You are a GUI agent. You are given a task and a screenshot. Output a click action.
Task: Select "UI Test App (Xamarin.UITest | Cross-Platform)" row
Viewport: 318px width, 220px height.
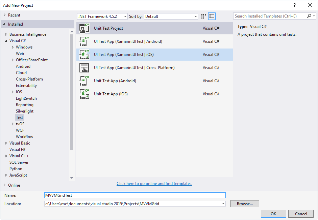coord(154,68)
